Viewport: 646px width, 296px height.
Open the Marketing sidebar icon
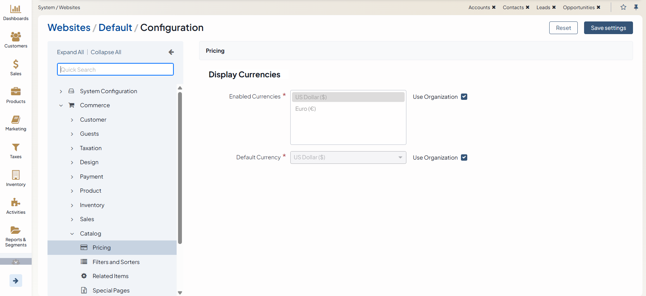click(x=15, y=120)
